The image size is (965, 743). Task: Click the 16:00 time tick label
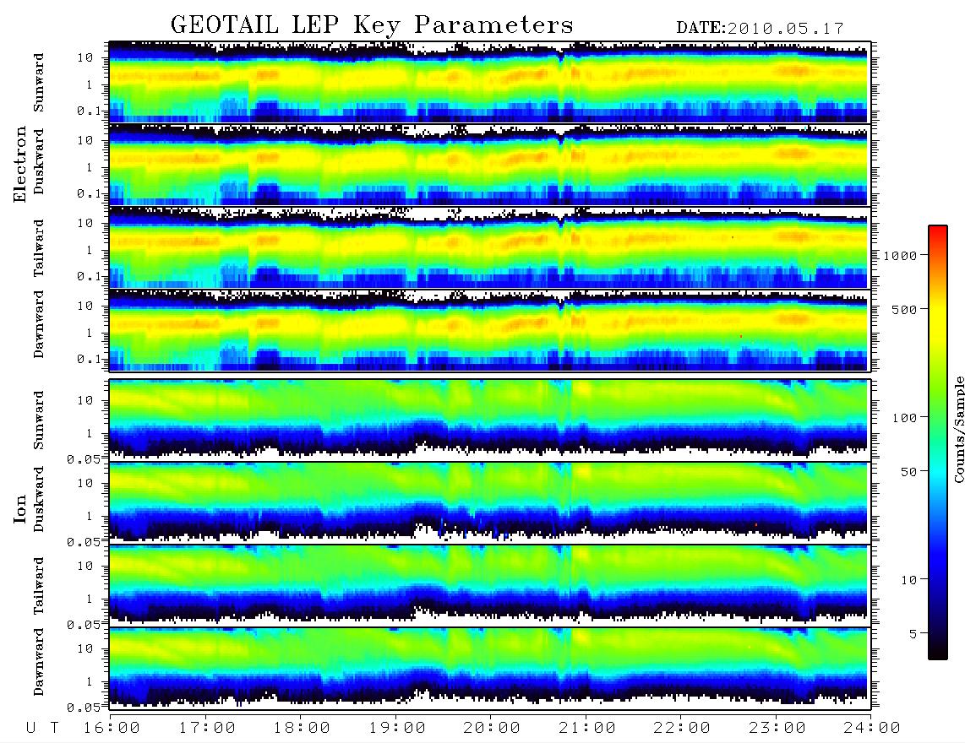coord(112,728)
